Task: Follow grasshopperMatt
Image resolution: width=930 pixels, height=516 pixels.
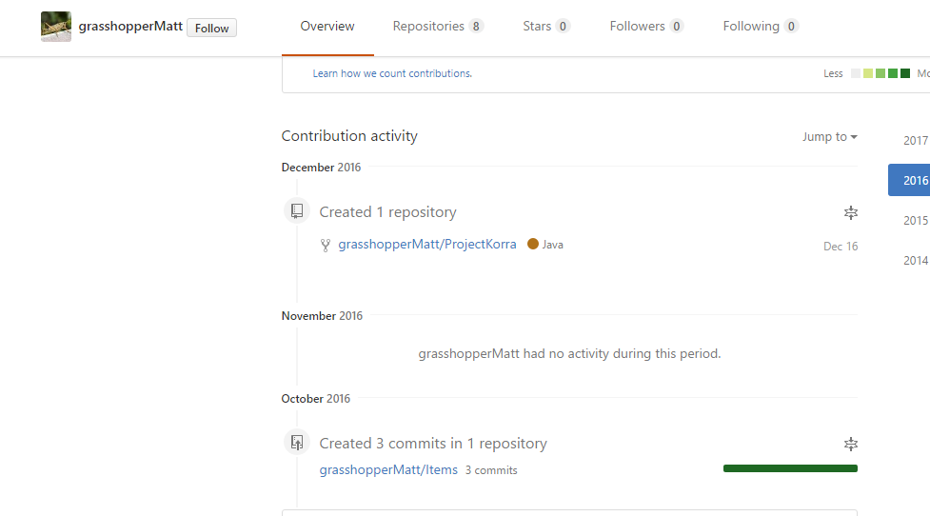Action: point(211,28)
